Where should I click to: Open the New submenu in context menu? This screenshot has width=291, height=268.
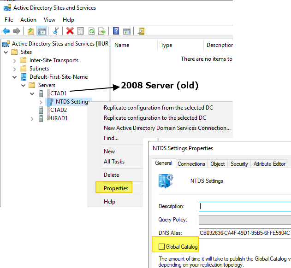pyautogui.click(x=109, y=151)
